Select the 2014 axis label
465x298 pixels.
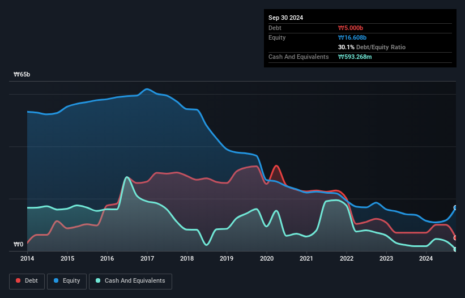[27, 258]
